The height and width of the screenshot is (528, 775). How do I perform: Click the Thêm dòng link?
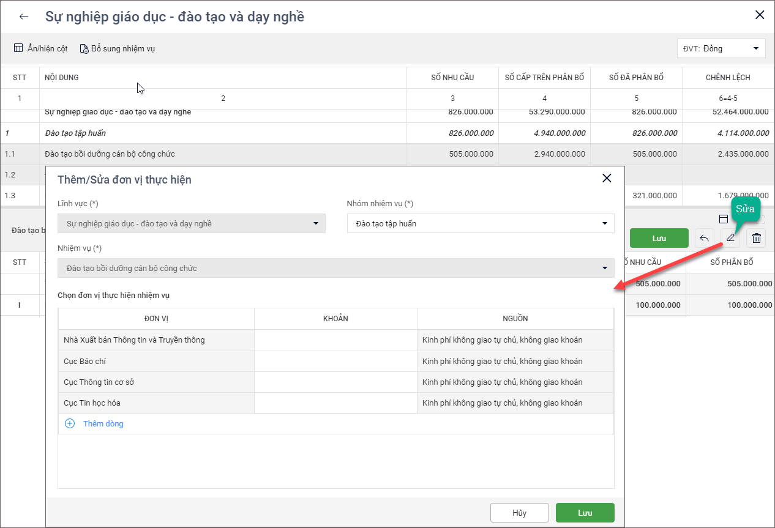(103, 423)
